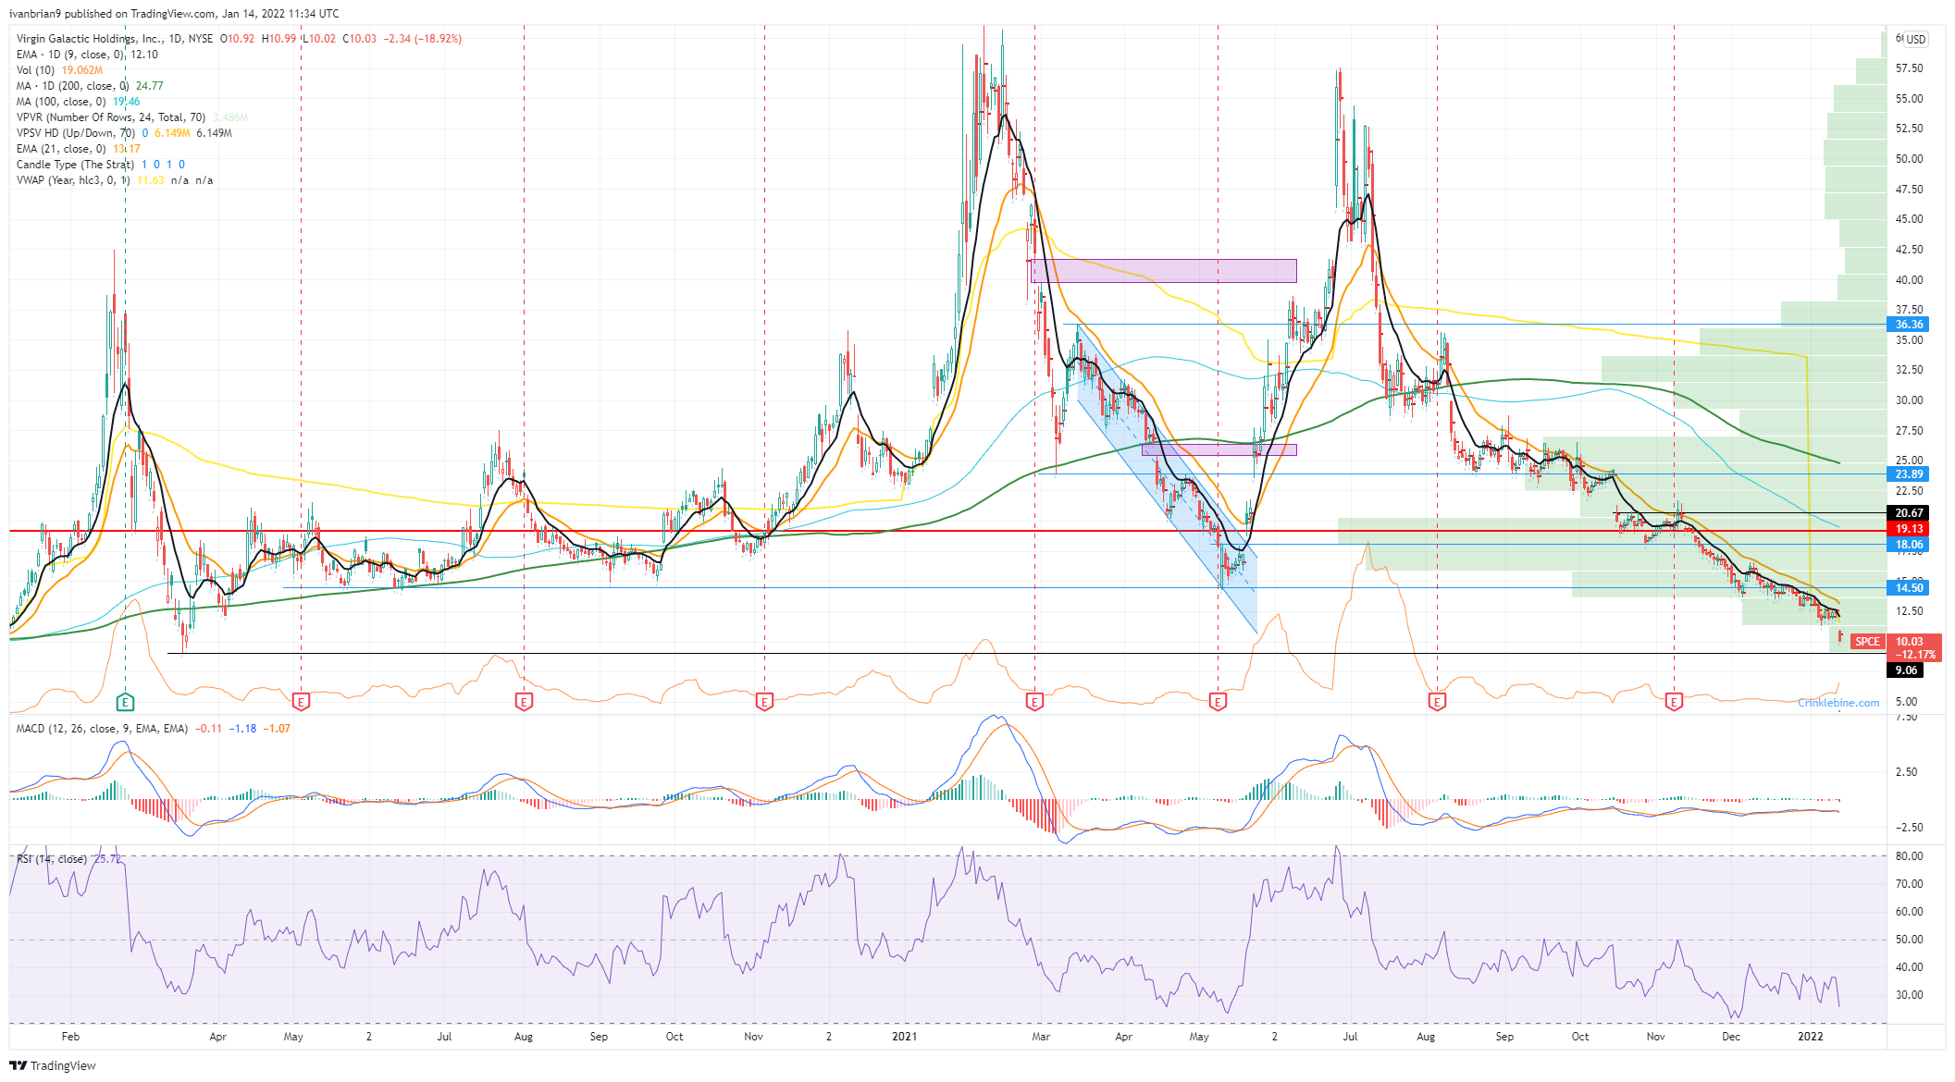
Task: Select the 23.89 blue price level label
Action: (1909, 474)
